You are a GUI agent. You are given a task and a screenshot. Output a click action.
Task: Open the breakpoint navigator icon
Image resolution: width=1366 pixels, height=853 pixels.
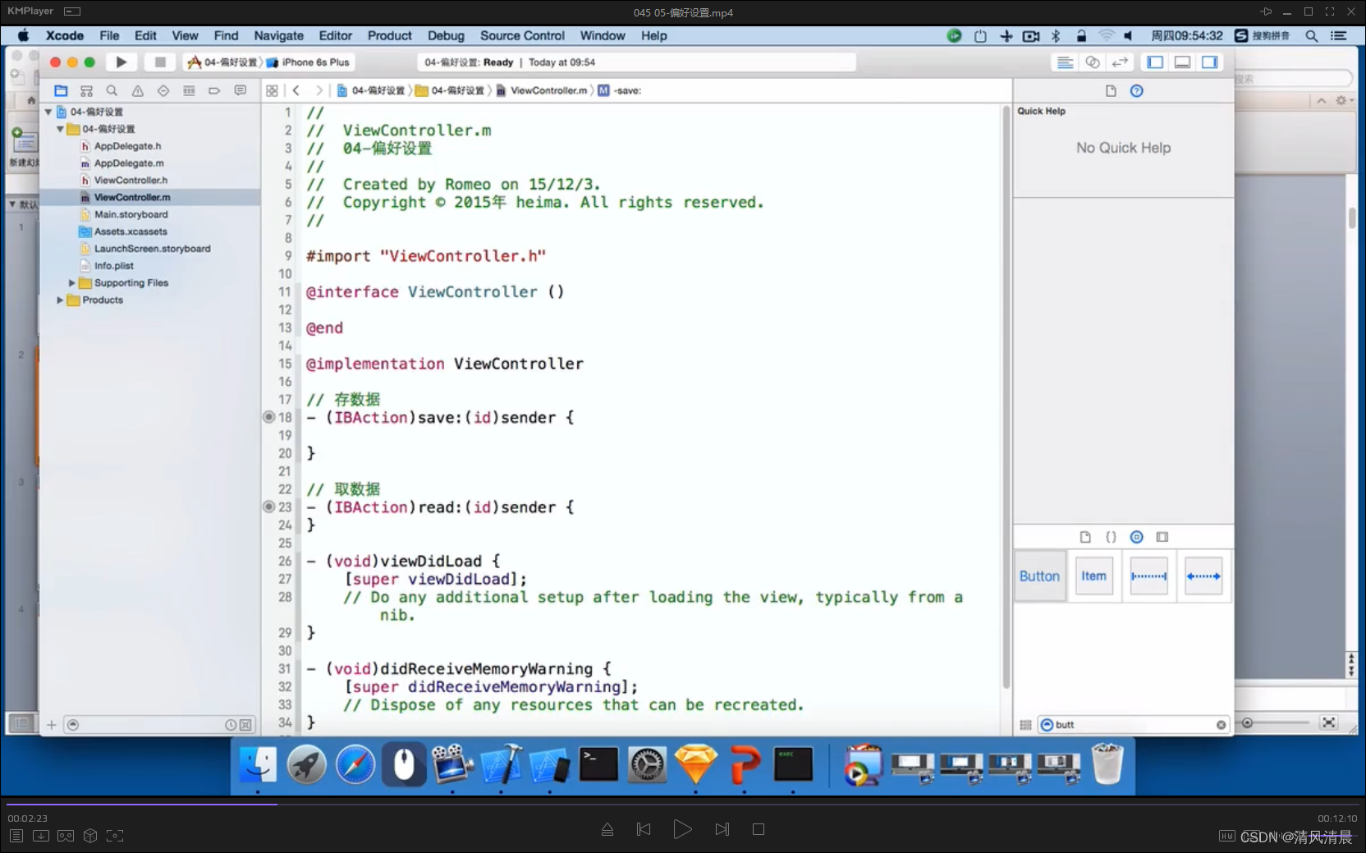(214, 91)
